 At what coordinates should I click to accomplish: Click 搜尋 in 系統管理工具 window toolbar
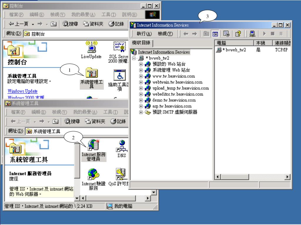[72, 121]
